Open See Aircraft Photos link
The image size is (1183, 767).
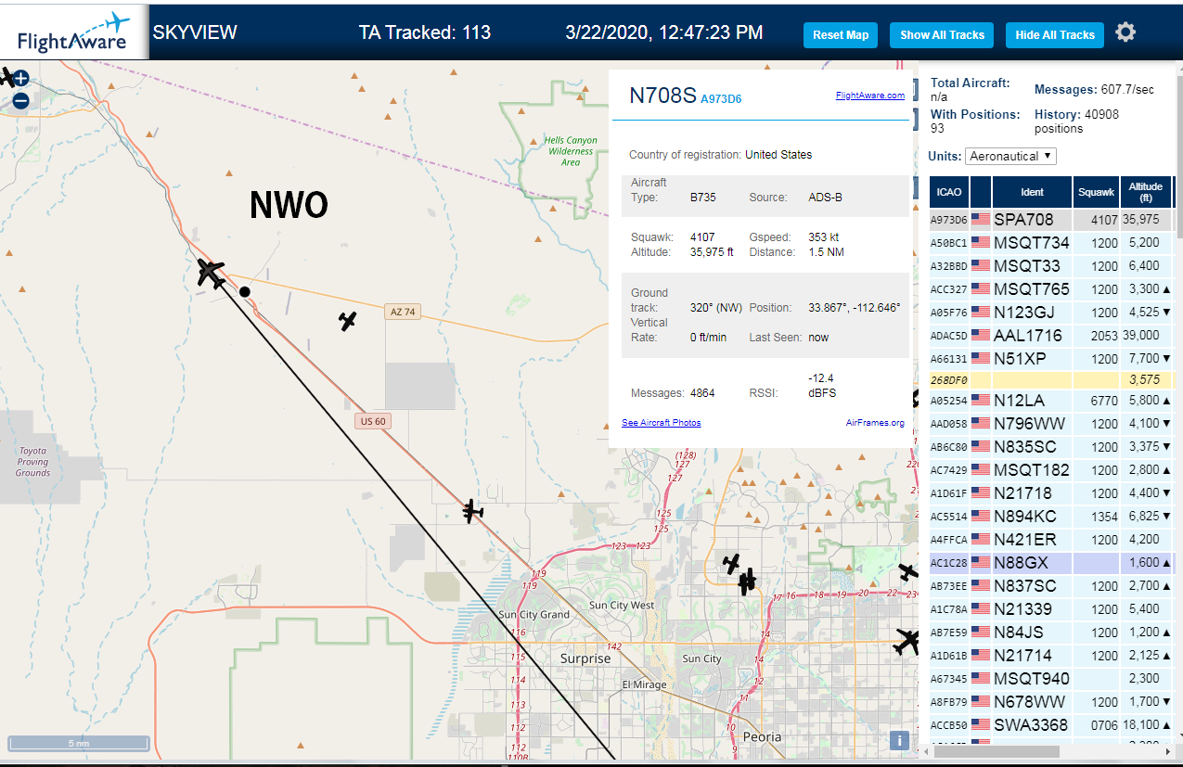coord(661,423)
